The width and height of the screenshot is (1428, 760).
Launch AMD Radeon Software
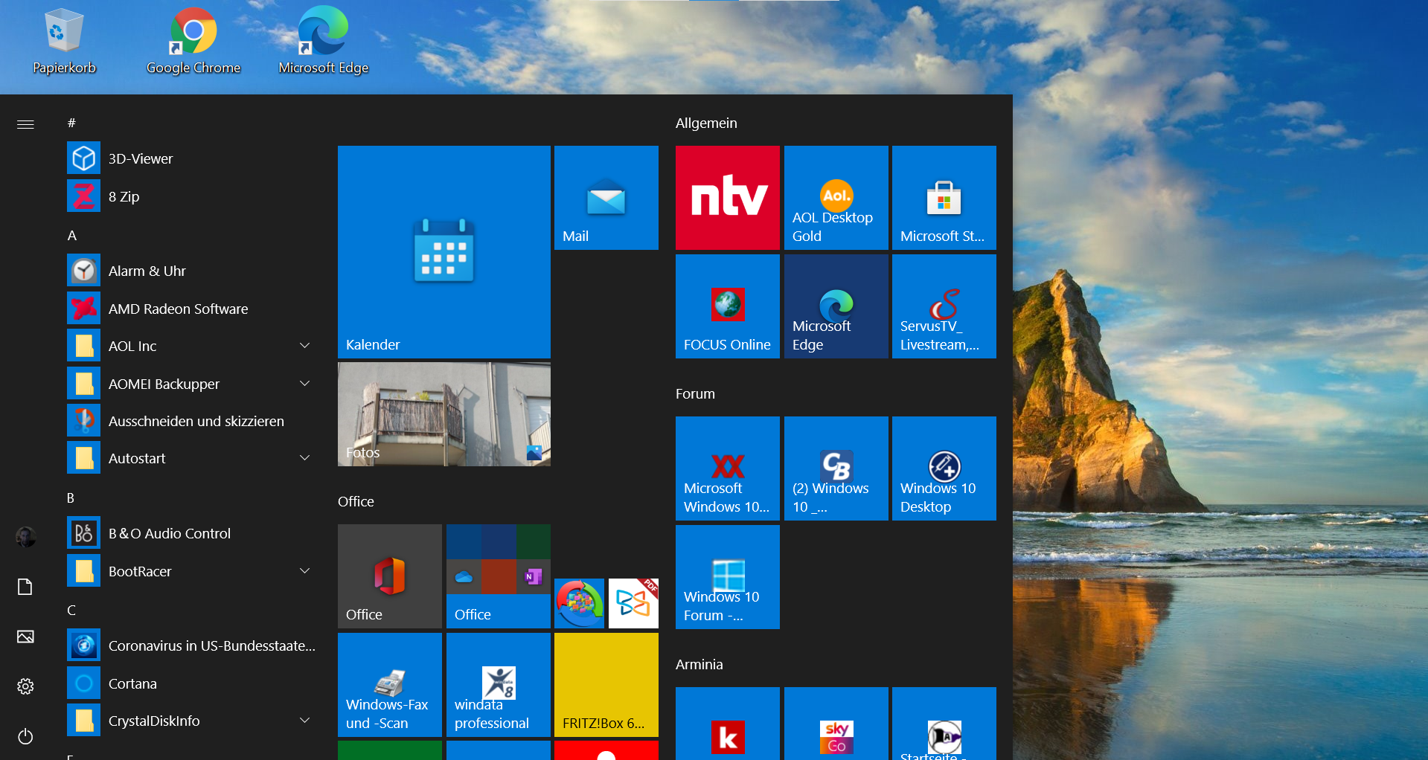click(191, 309)
